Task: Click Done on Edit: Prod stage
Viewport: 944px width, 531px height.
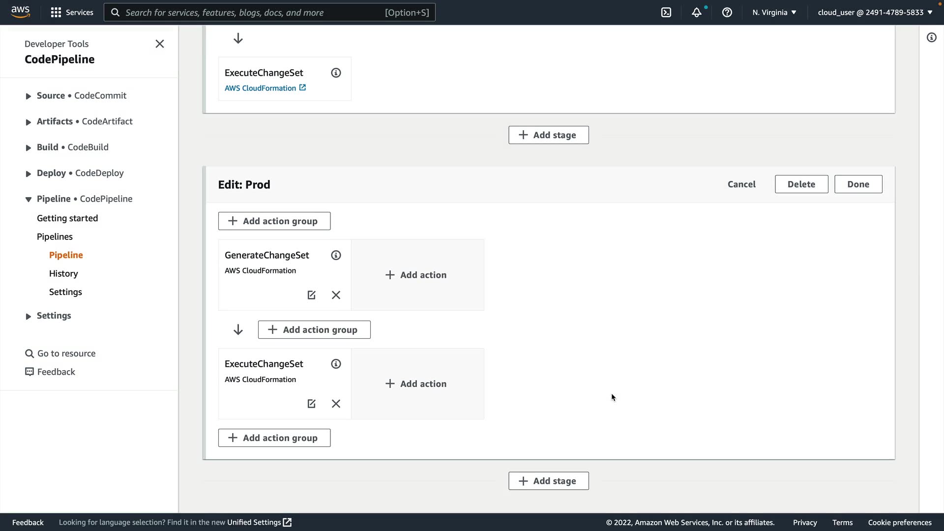Action: [858, 184]
